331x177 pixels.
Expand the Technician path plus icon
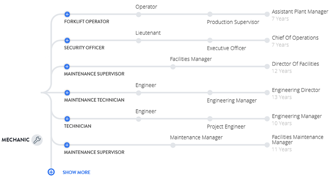[x=67, y=119]
